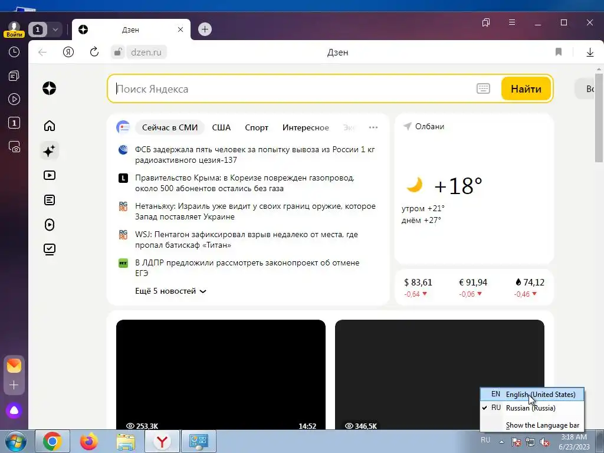The width and height of the screenshot is (604, 453).
Task: Open Google Chrome from the taskbar
Action: [52, 441]
